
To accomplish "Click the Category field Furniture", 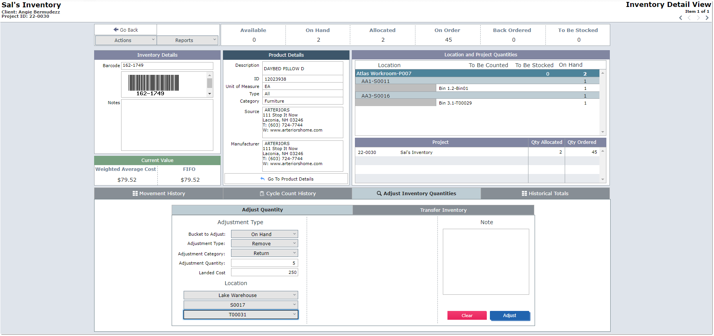I will [303, 101].
